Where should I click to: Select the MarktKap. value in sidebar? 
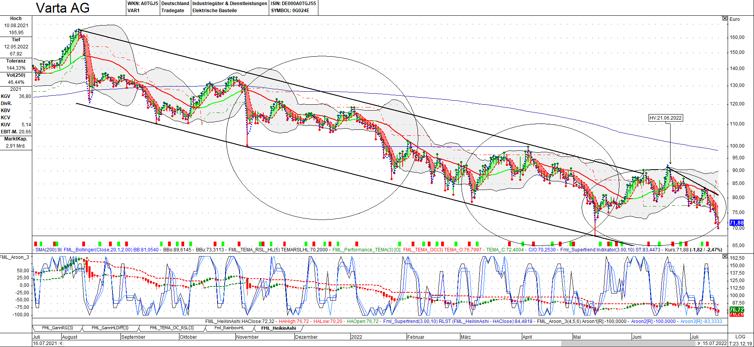[x=16, y=146]
